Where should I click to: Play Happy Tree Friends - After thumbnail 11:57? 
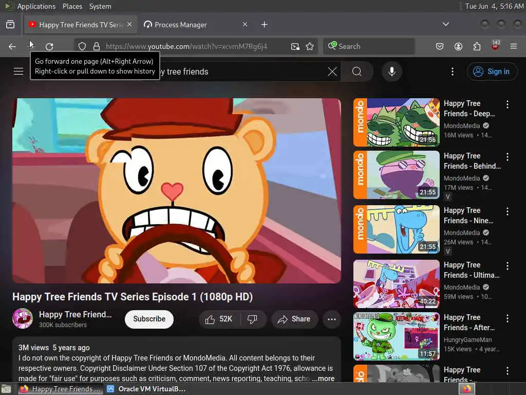coord(397,336)
